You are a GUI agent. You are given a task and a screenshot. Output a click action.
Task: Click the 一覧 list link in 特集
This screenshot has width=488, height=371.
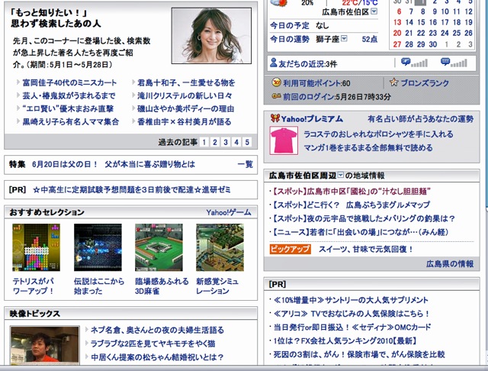246,164
